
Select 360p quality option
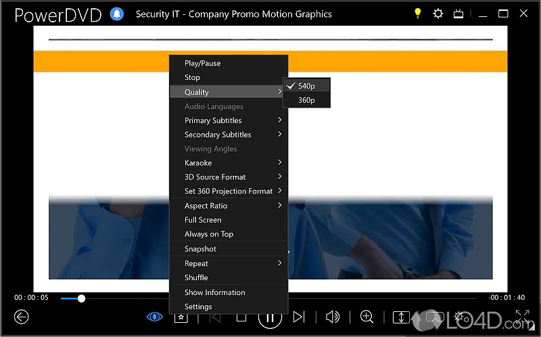[306, 100]
